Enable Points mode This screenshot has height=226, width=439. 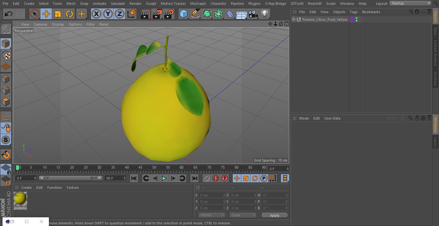tap(6, 79)
